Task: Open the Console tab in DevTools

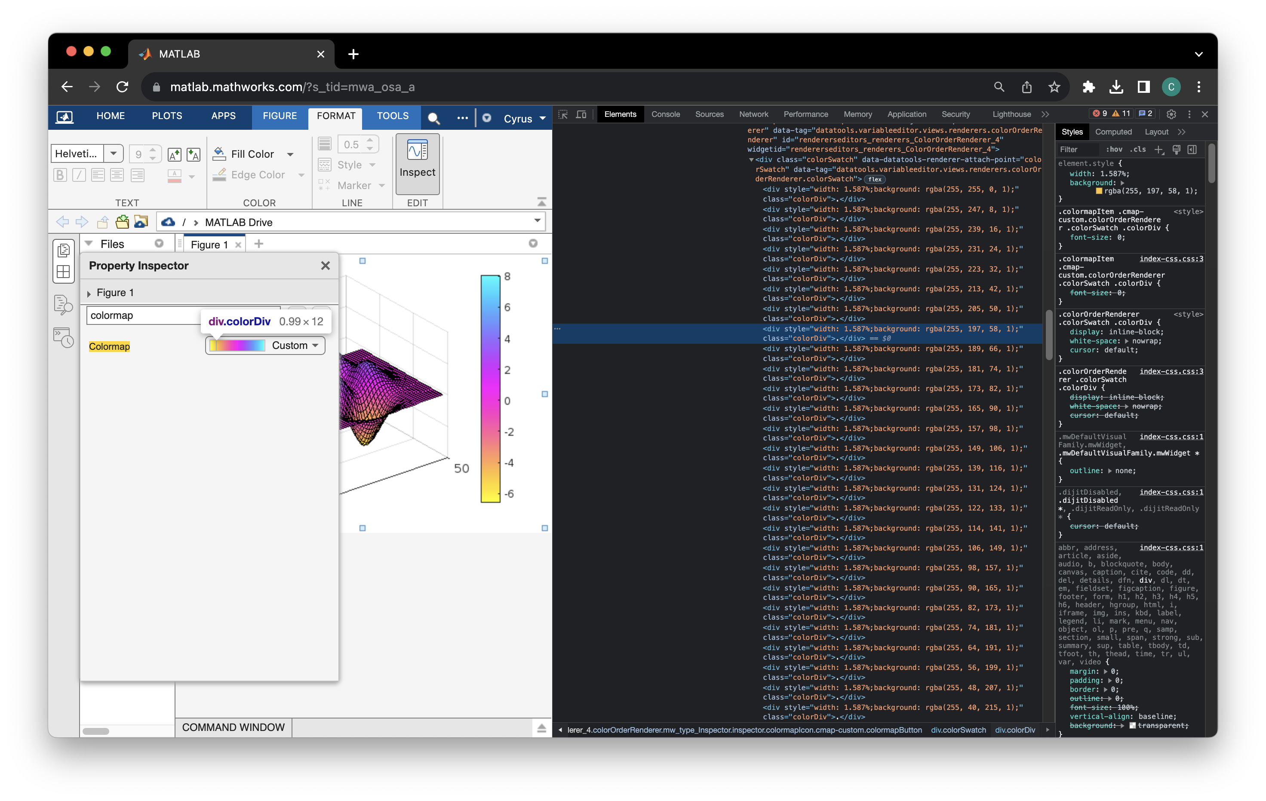Action: [x=665, y=114]
